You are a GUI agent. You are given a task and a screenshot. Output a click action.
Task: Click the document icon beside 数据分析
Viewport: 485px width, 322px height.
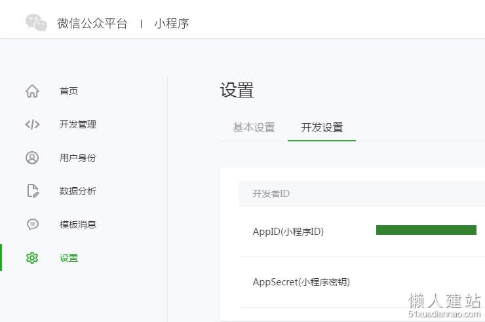33,191
